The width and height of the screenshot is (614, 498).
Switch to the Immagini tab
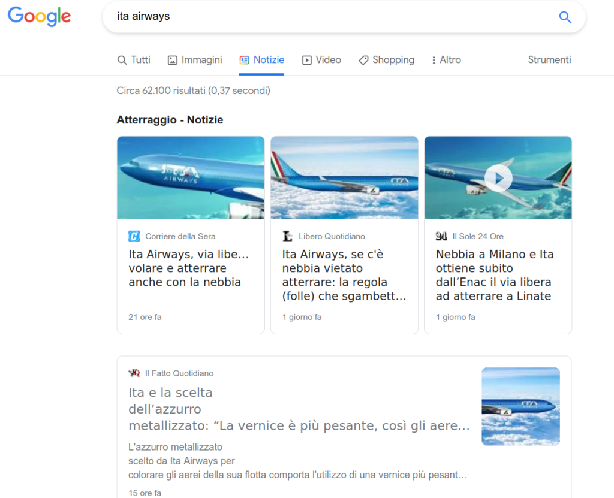[x=195, y=60]
